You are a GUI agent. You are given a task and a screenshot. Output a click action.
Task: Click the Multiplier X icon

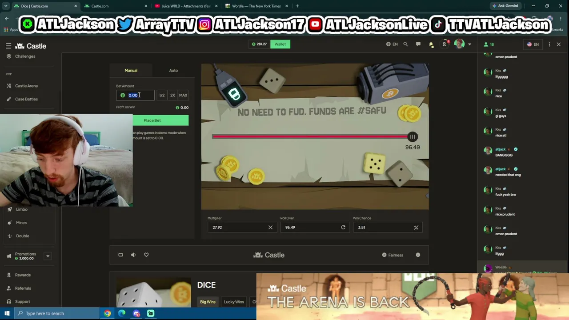270,228
